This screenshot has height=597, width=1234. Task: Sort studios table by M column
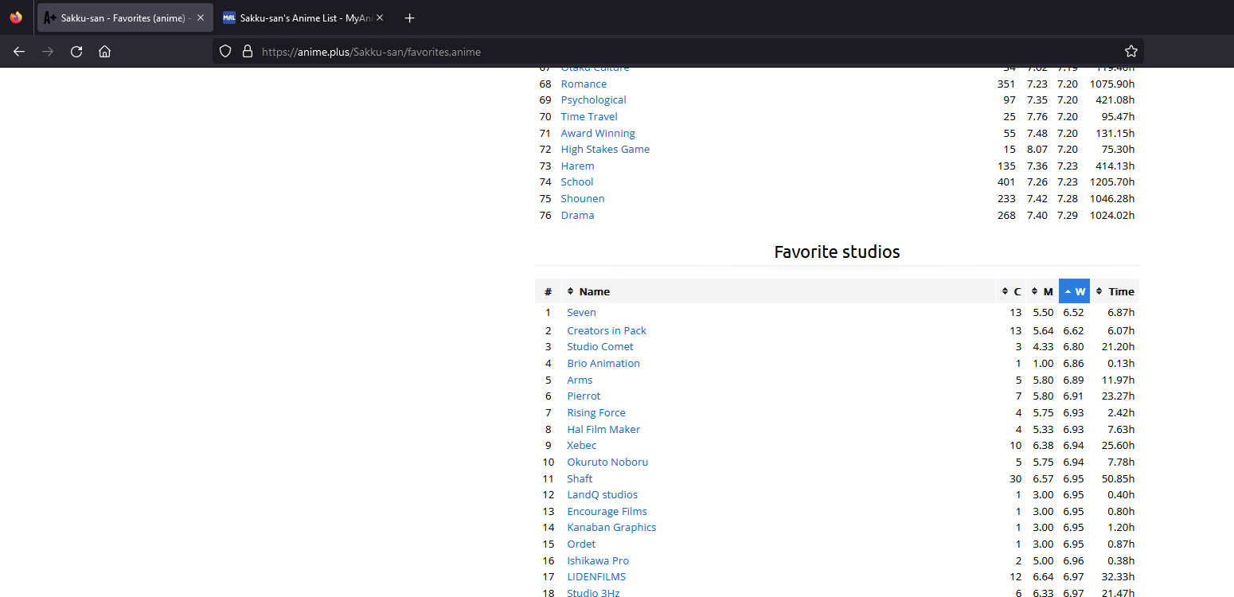click(1042, 291)
